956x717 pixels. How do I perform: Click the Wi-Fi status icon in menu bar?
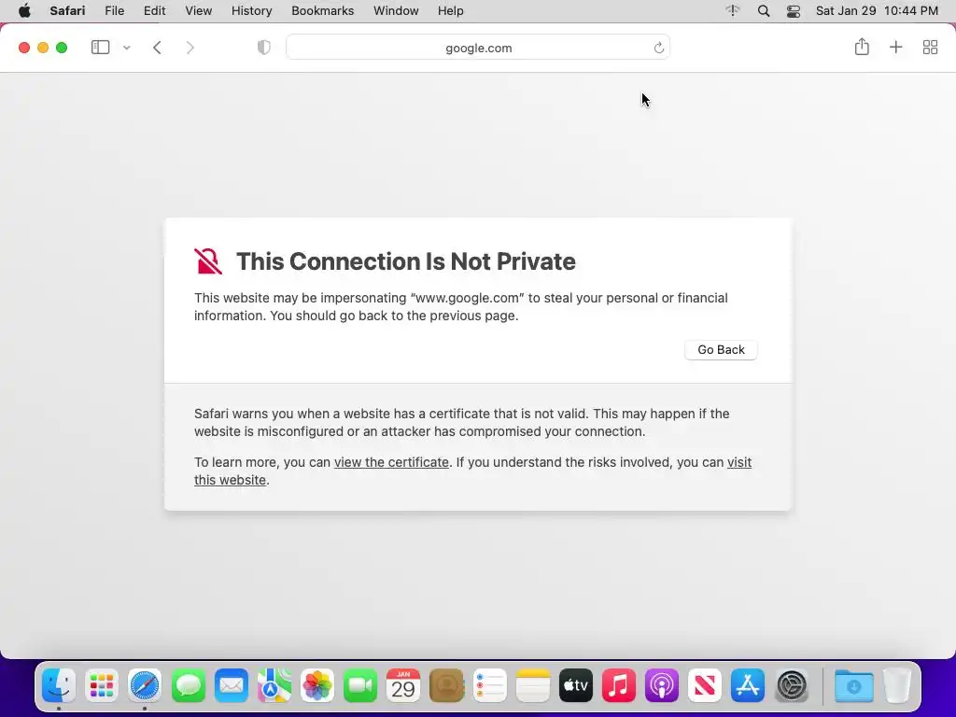tap(732, 11)
